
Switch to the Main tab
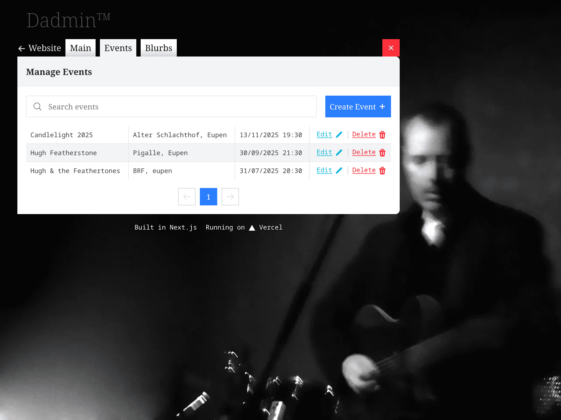[80, 48]
